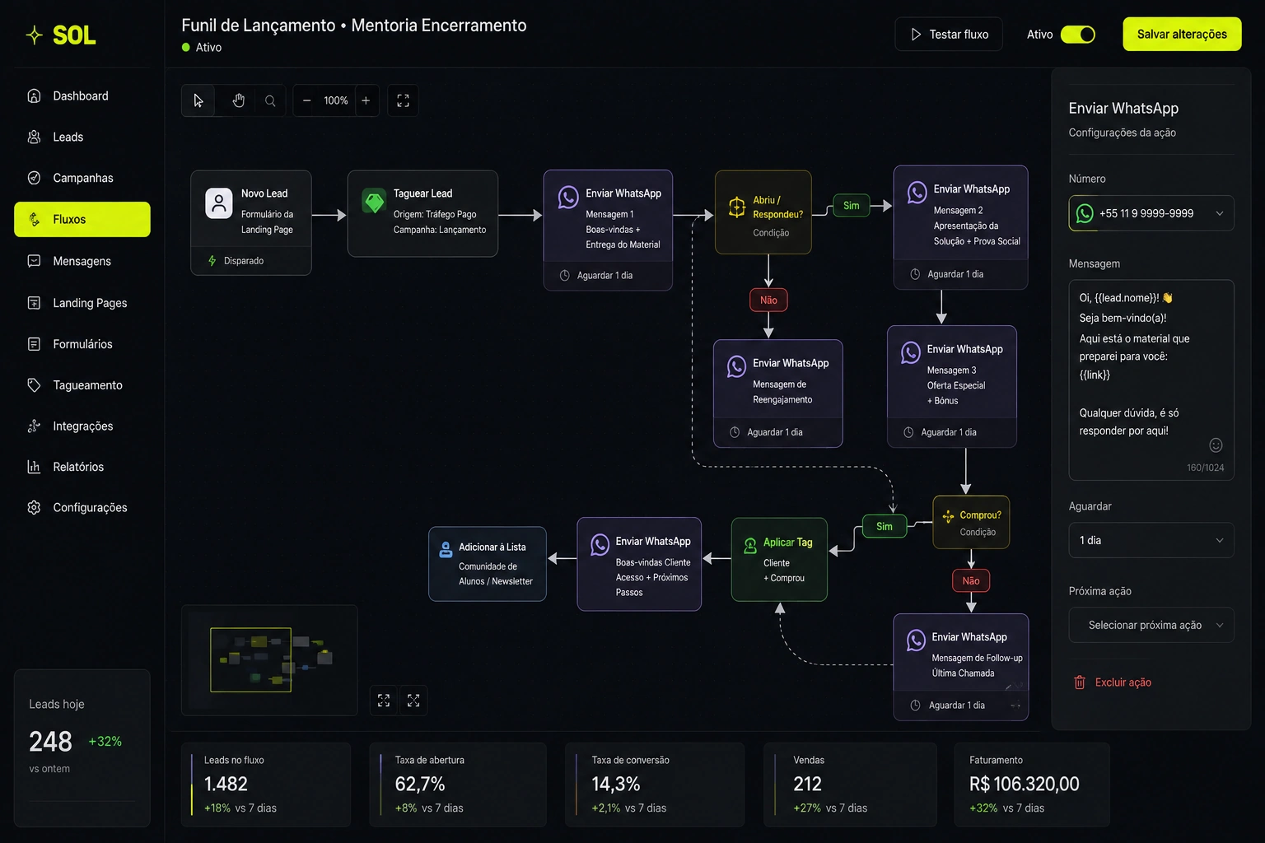Click the Sim label beside Comprou?

pyautogui.click(x=885, y=527)
